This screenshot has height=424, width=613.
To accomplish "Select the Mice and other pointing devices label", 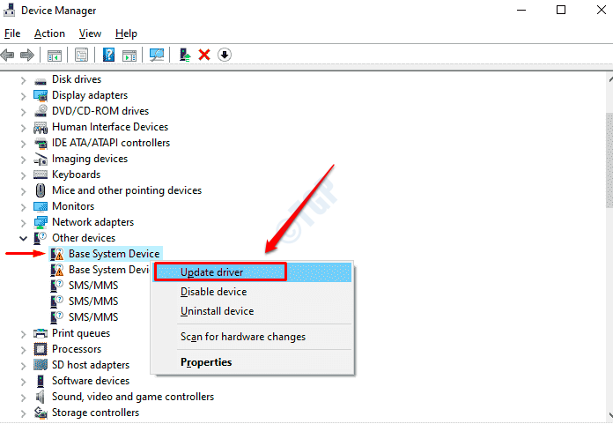I will pyautogui.click(x=127, y=190).
